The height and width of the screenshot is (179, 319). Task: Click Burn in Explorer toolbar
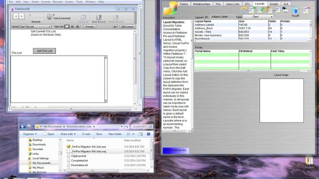pyautogui.click(x=99, y=134)
